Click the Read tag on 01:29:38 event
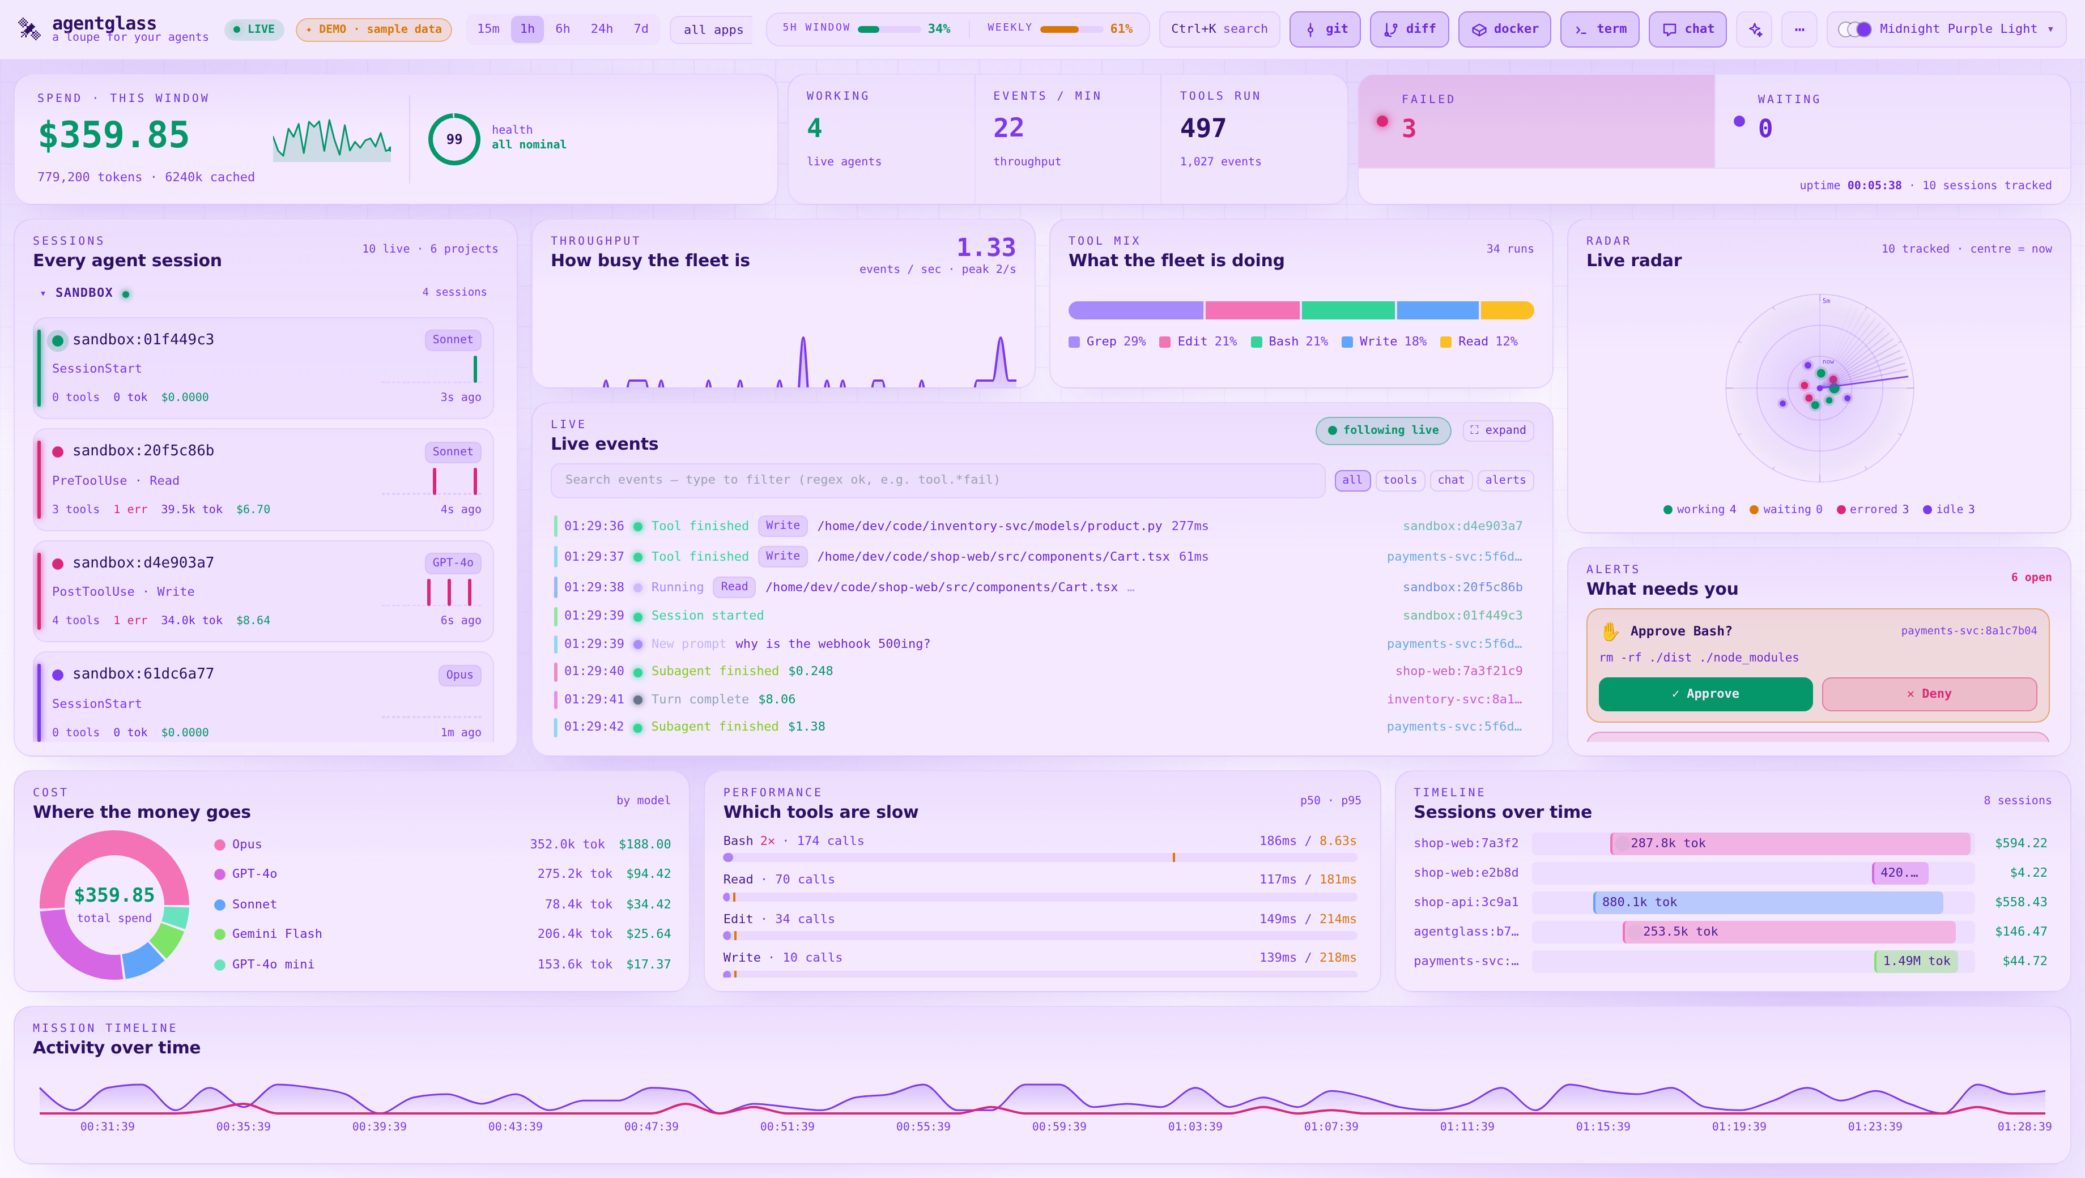 point(734,587)
